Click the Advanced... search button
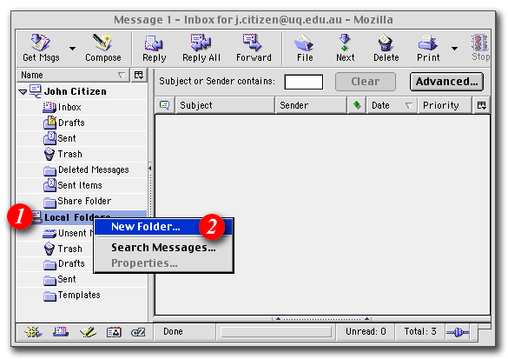508x359 pixels. point(446,82)
